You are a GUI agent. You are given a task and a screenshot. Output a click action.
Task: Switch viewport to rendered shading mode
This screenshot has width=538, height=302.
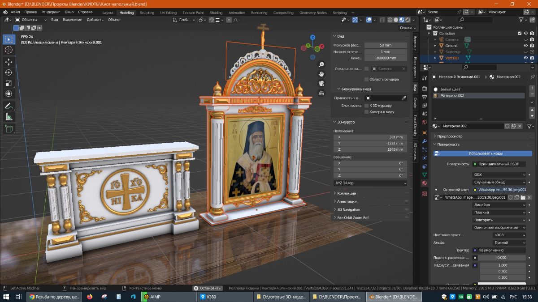click(407, 20)
